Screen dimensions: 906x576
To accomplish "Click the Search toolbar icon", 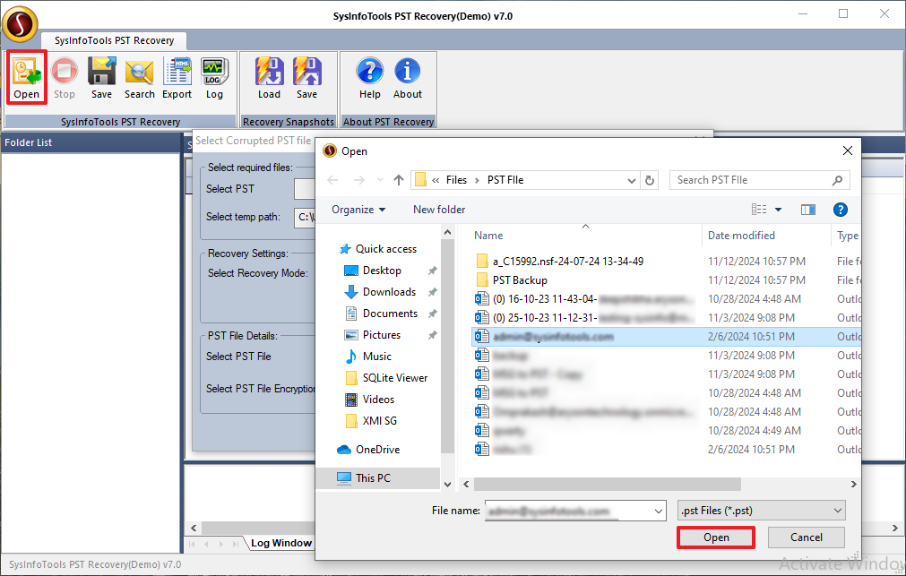I will [x=139, y=79].
